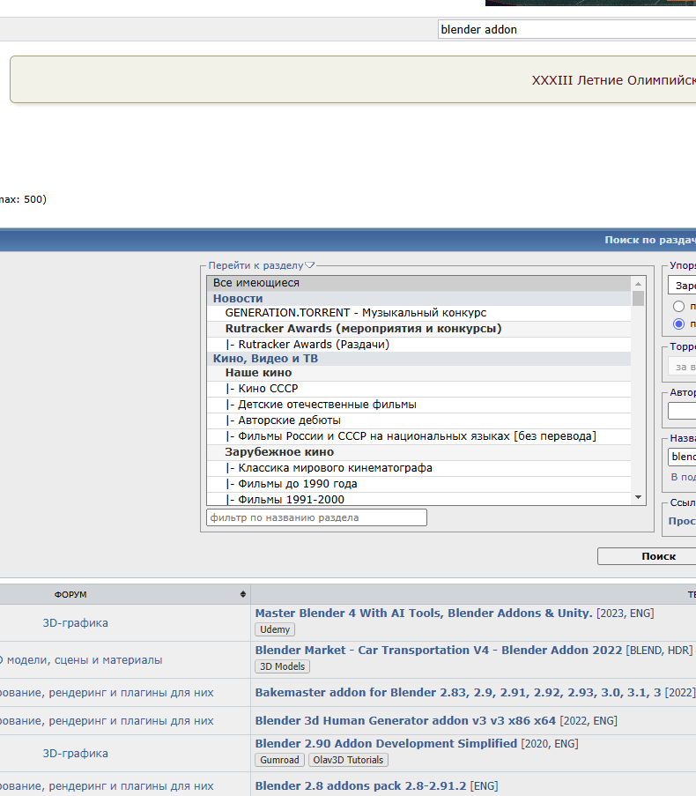Click the 'Olav3D Tutorials' tag
Image resolution: width=696 pixels, height=796 pixels.
pyautogui.click(x=348, y=760)
